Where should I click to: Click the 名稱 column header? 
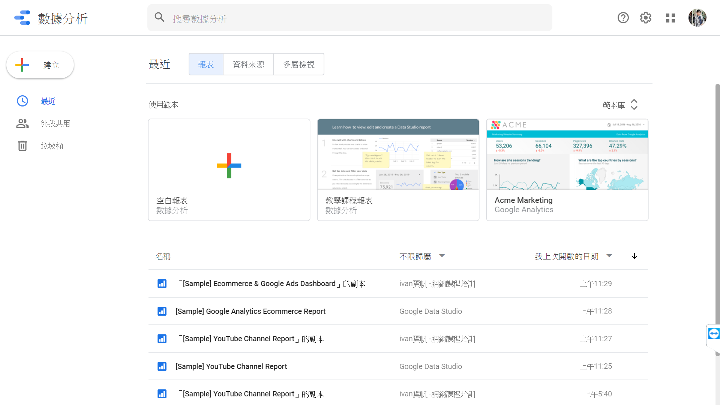point(163,256)
